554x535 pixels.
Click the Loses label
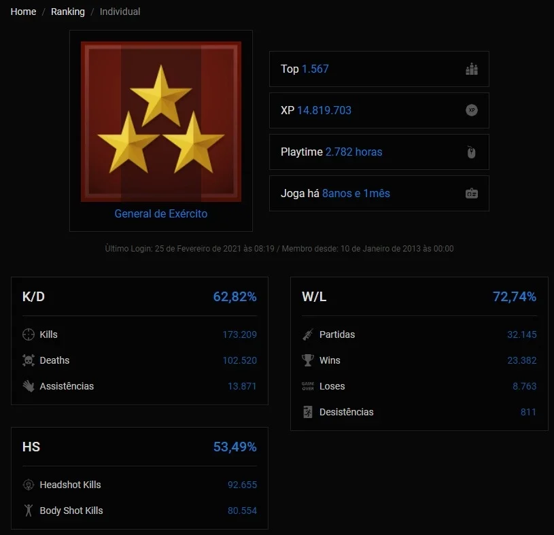point(332,386)
